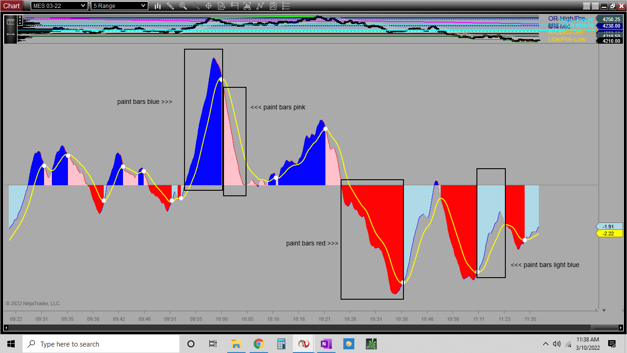Open the Data Series bars icon
627x353 pixels.
(247, 6)
